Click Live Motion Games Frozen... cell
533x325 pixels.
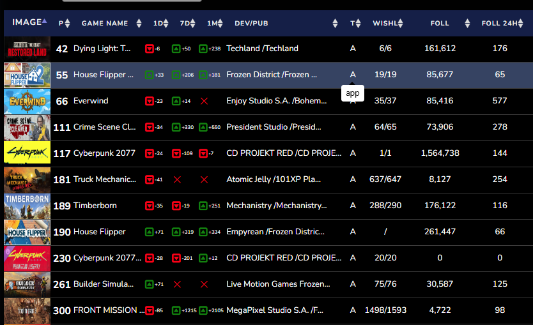(x=278, y=284)
